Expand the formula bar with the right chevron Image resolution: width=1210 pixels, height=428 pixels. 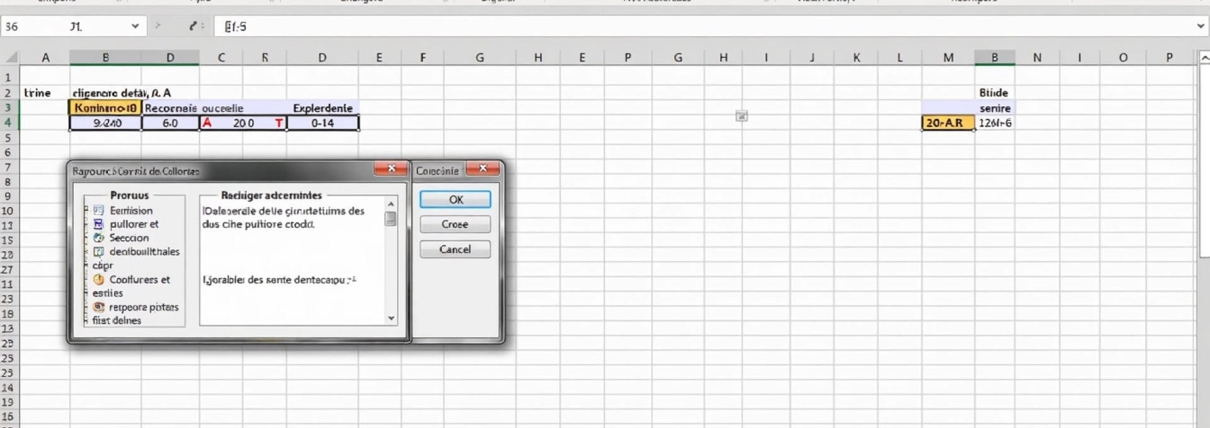1200,26
